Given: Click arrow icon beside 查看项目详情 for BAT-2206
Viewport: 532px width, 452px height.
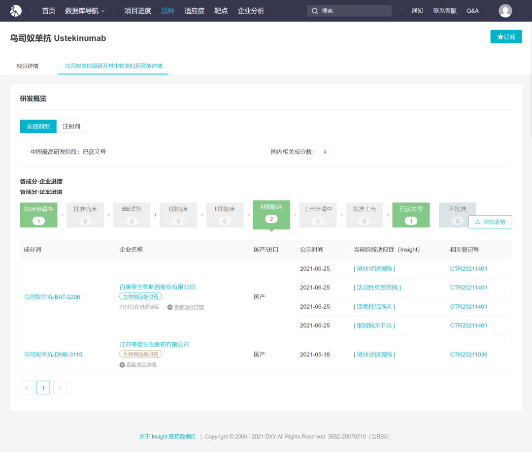Looking at the screenshot, I should pyautogui.click(x=170, y=307).
